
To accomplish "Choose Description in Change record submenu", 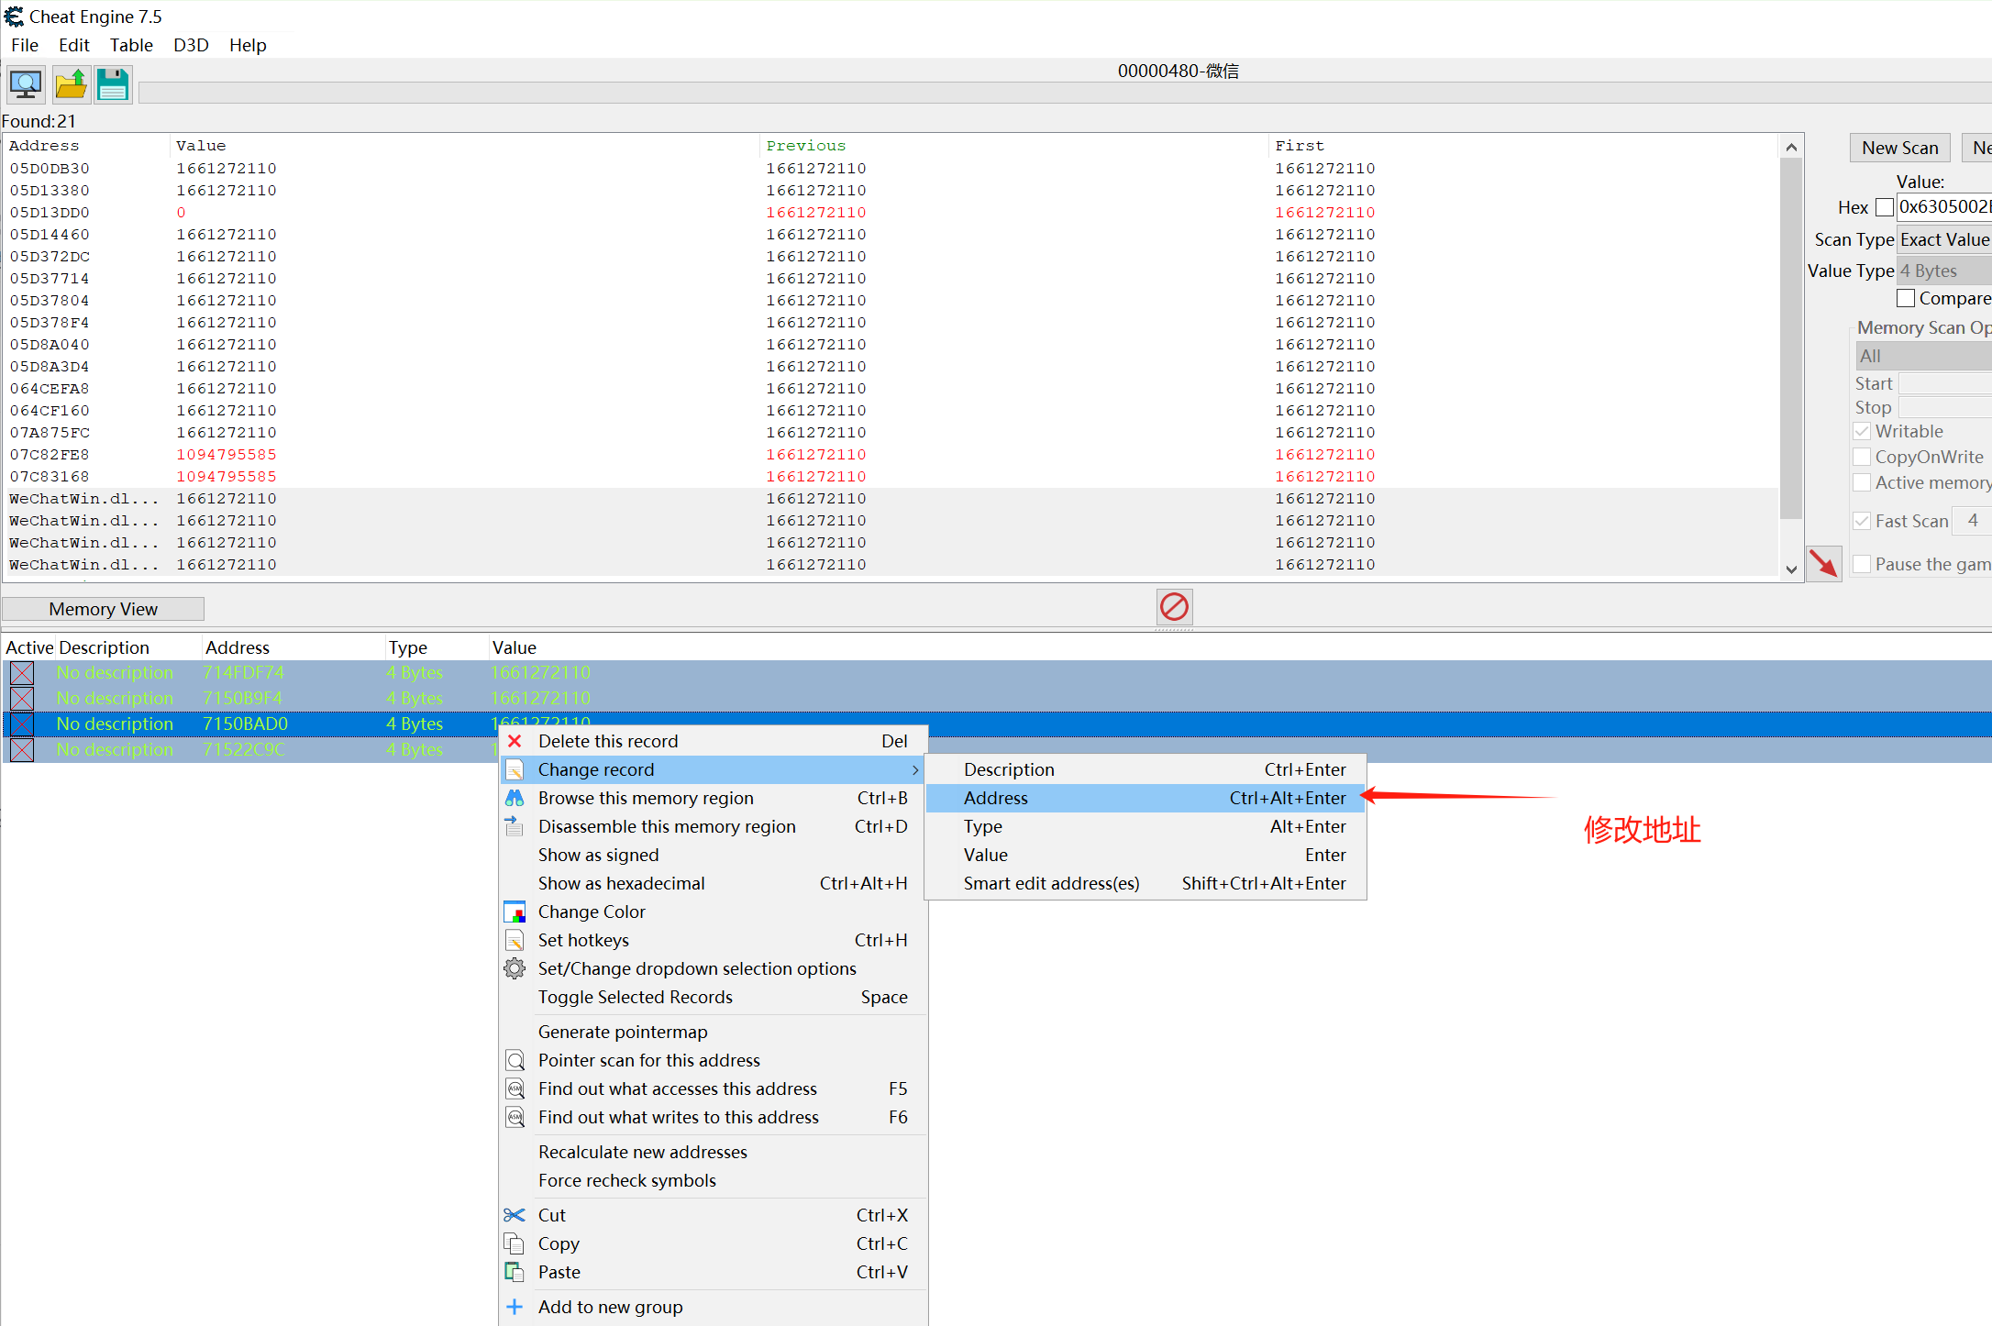I will [1145, 769].
